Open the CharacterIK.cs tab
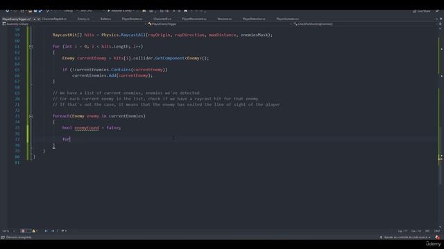Viewport: 444px width, 249px height. click(162, 19)
